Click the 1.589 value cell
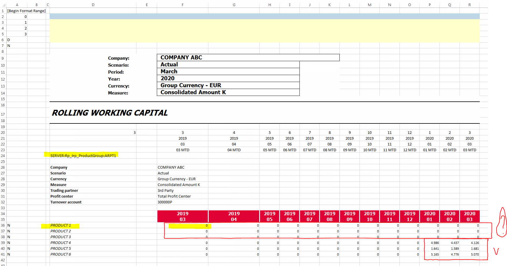 [x=455, y=249]
